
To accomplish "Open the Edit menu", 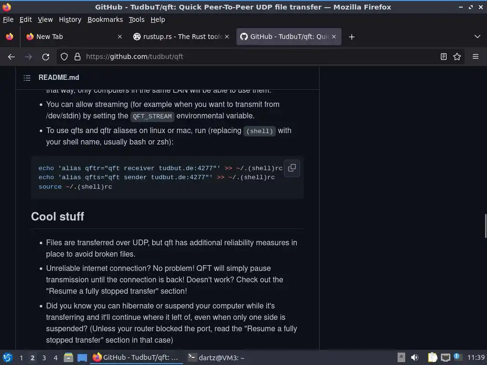I will tap(26, 19).
